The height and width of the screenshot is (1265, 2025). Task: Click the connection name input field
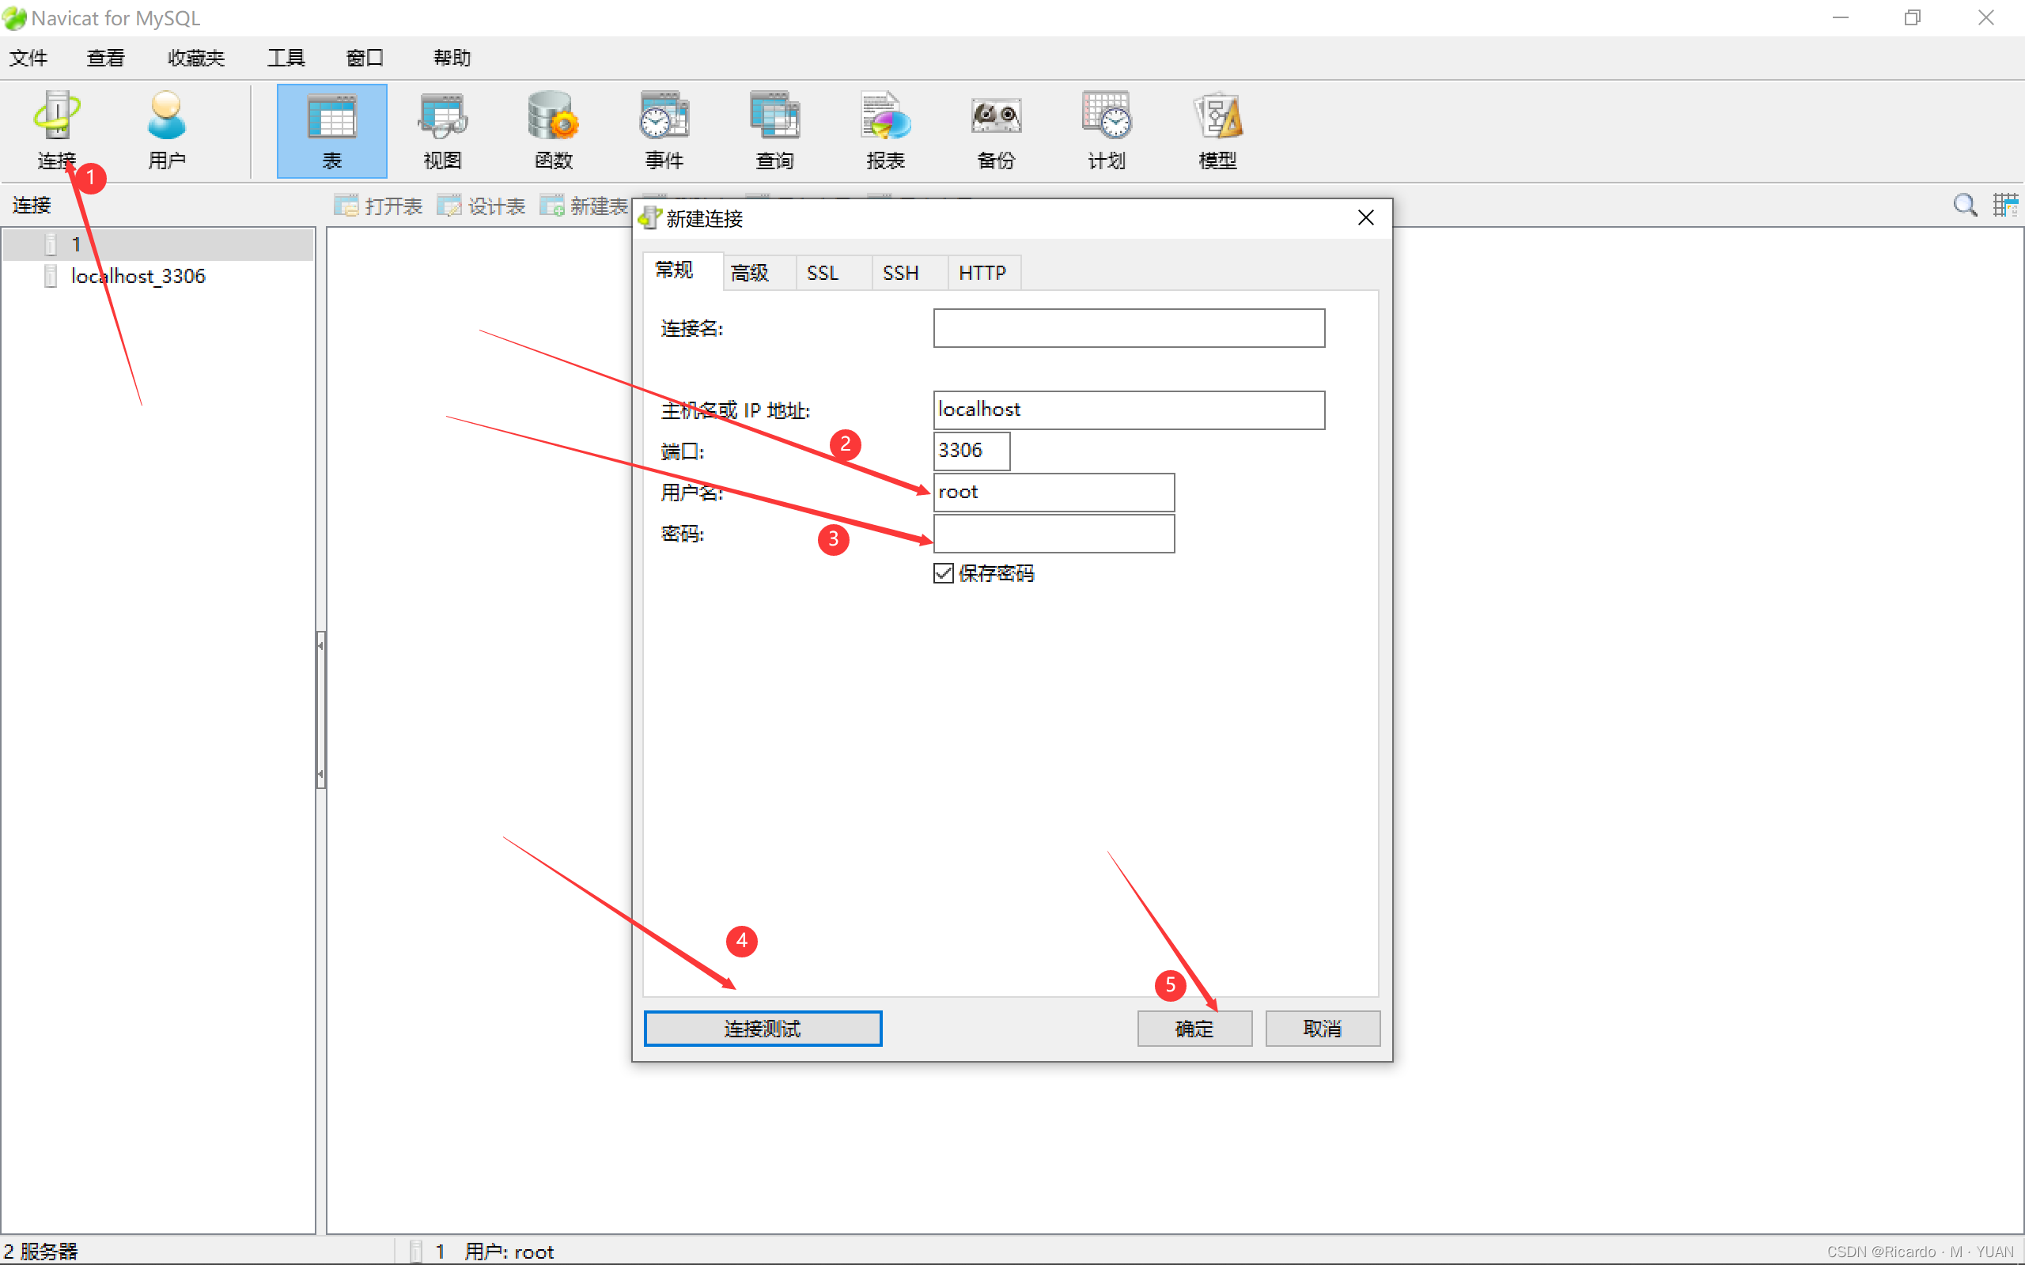(1128, 328)
